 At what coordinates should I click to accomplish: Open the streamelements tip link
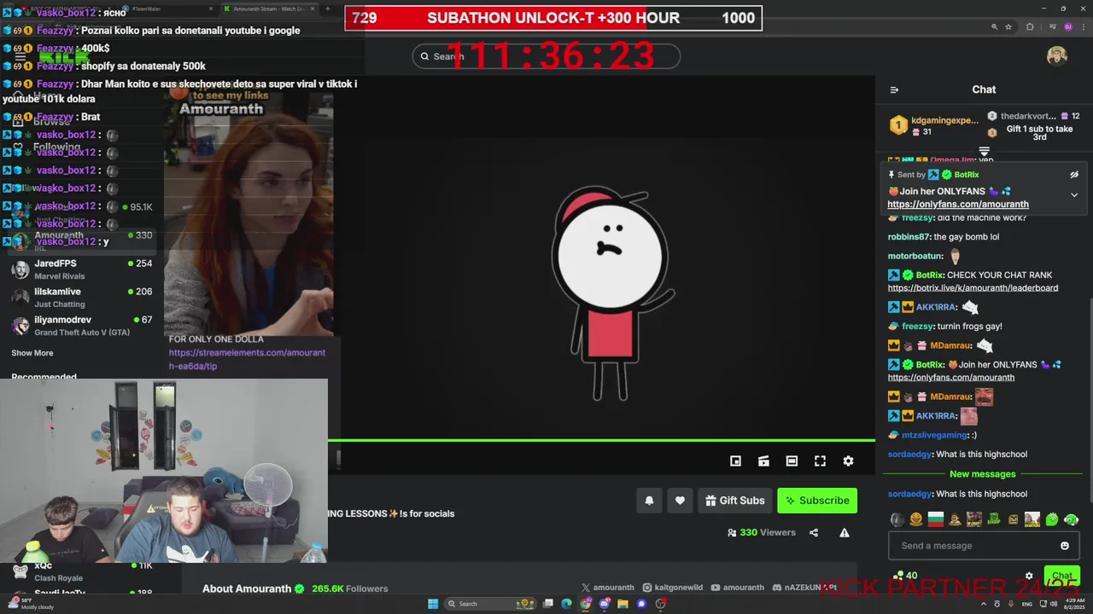pyautogui.click(x=247, y=359)
